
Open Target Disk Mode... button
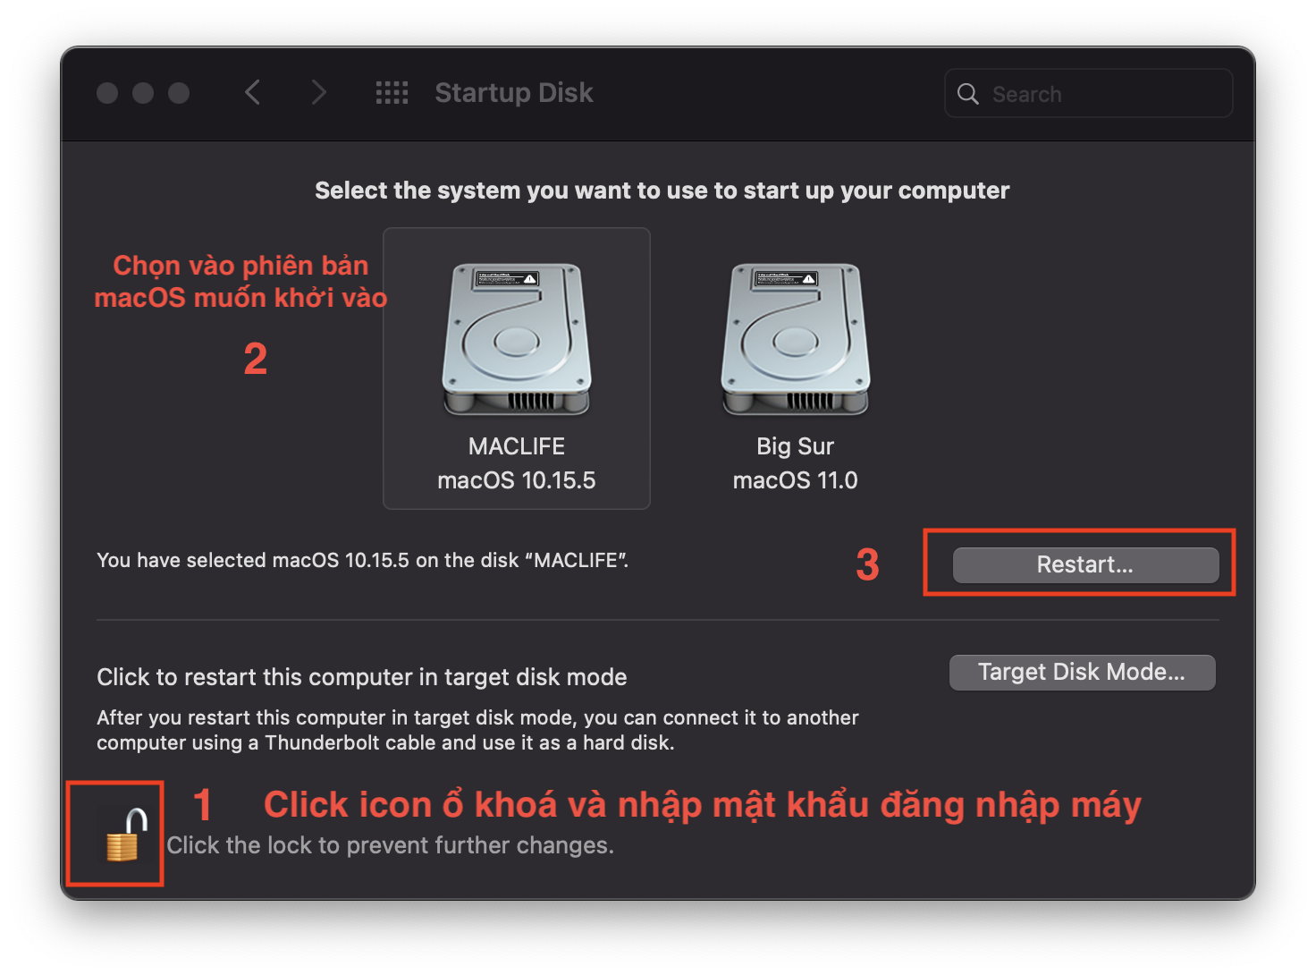coord(1082,673)
